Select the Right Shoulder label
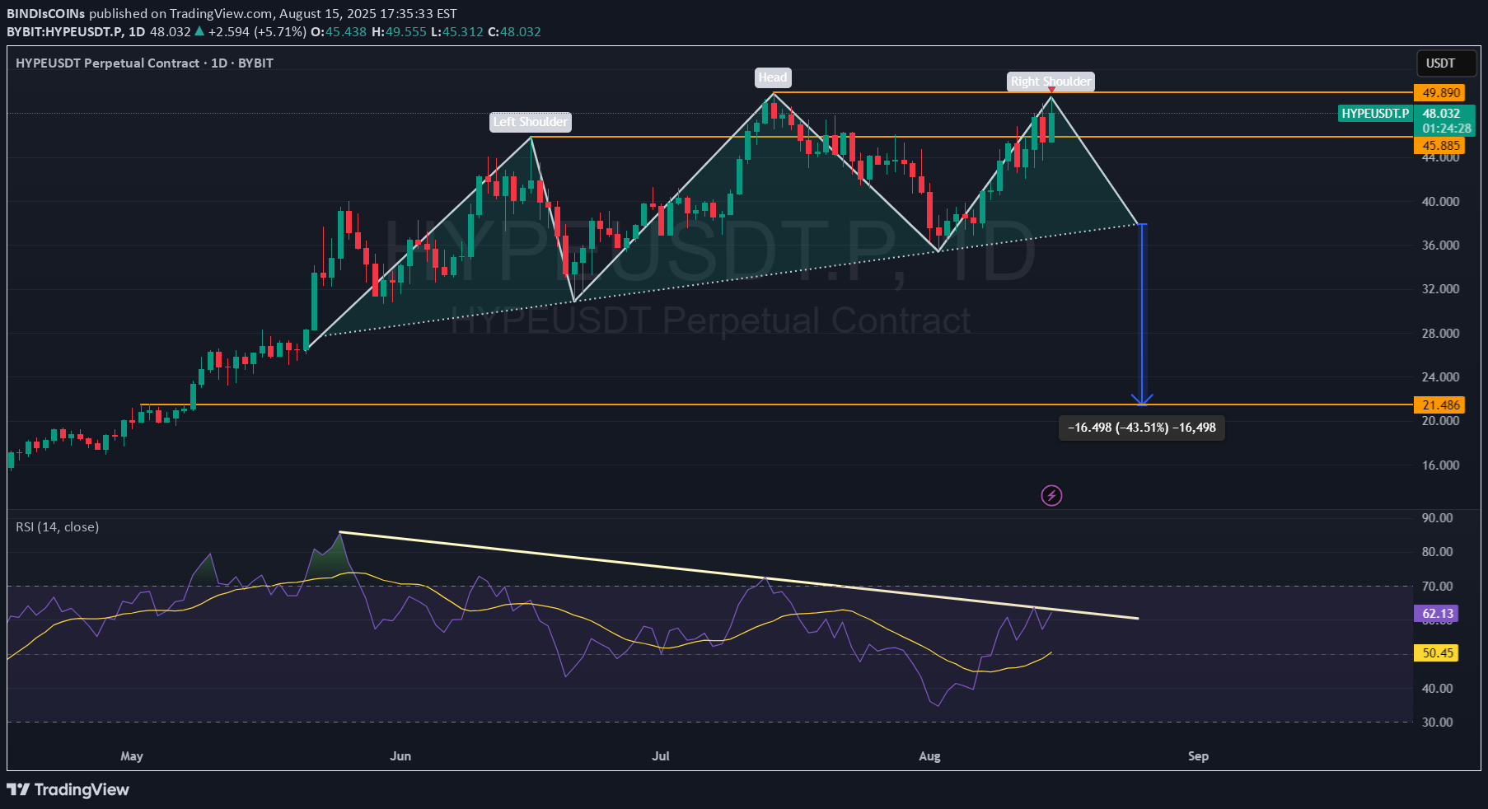Image resolution: width=1488 pixels, height=809 pixels. 1050,81
